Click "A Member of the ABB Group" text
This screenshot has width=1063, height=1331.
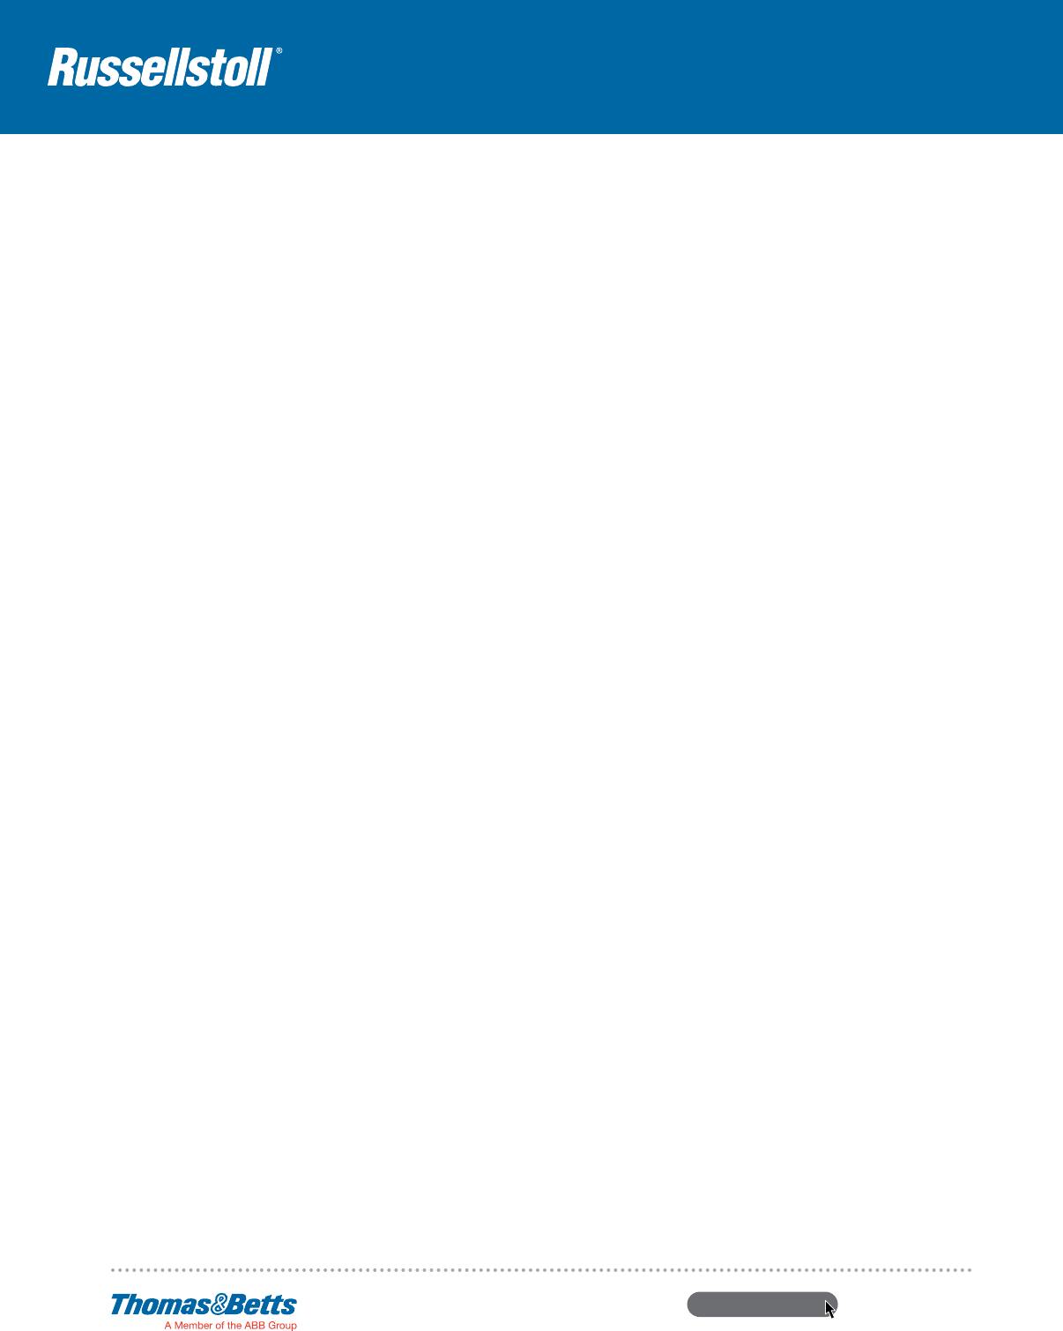point(230,1325)
